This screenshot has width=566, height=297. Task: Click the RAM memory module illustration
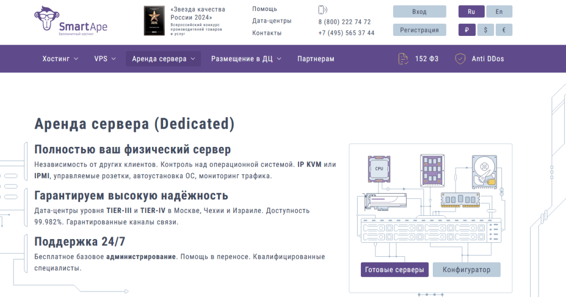459,199
